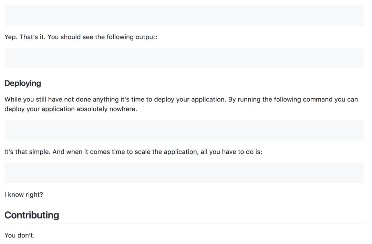Click the divider line under Contributing heading
Screen dimensions: 372x244
pos(184,224)
